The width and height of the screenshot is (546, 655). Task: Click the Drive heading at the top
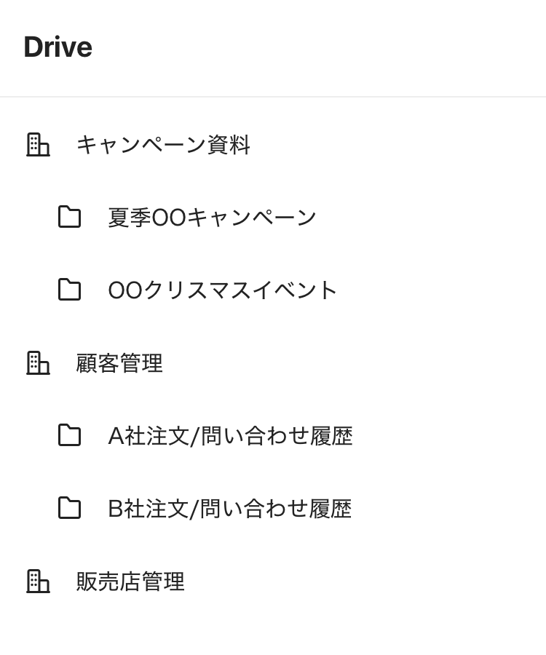tap(58, 47)
